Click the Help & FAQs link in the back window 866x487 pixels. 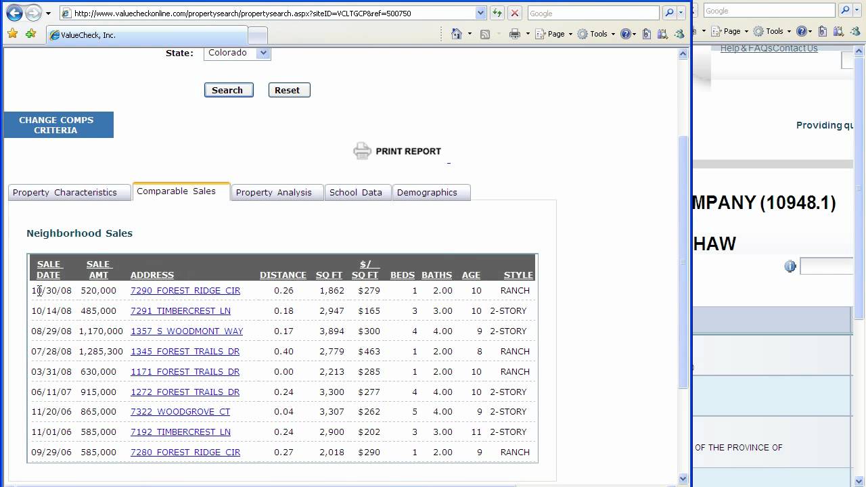tap(746, 48)
